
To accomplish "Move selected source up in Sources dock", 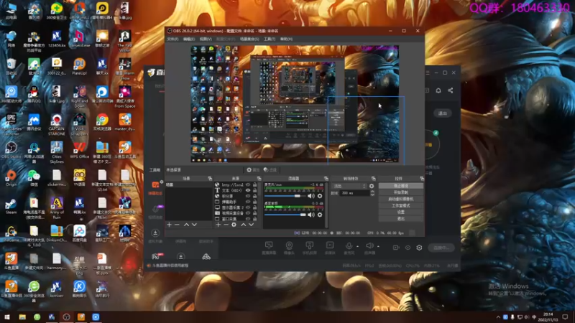I will [243, 225].
